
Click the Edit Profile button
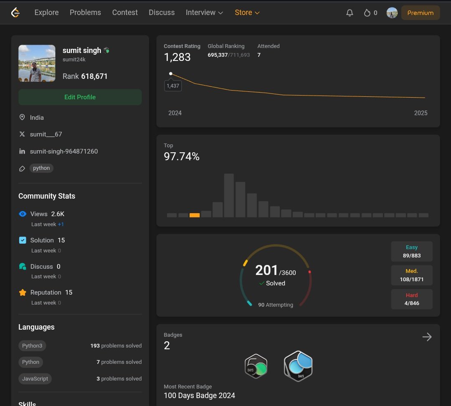point(80,97)
